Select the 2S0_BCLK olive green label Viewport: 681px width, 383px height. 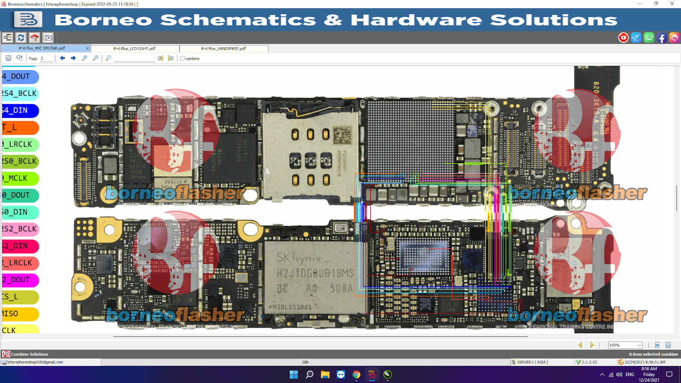[20, 161]
